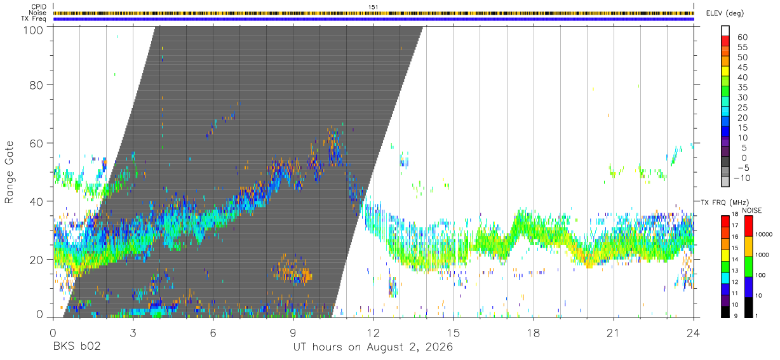
Task: Click the 21 hour tick label
Action: [614, 333]
